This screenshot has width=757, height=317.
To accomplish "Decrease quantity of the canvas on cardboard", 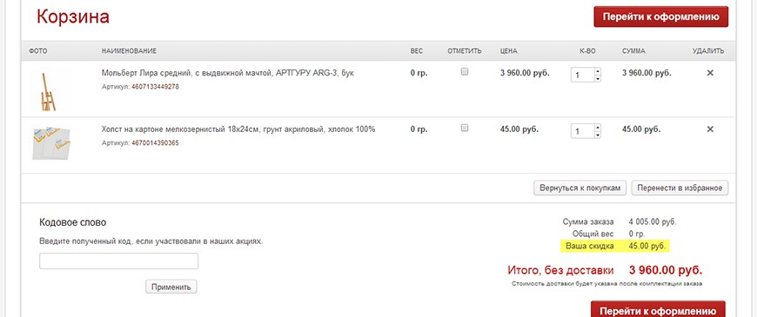I will point(598,135).
